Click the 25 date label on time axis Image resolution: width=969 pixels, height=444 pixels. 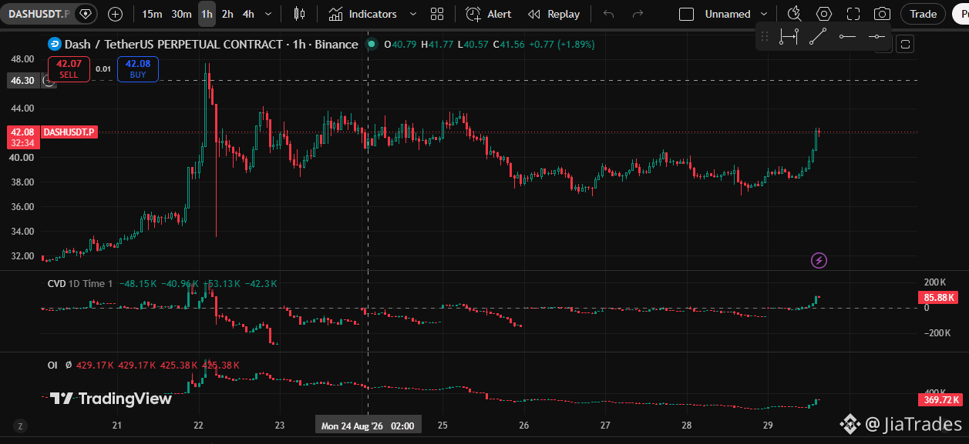click(x=442, y=426)
